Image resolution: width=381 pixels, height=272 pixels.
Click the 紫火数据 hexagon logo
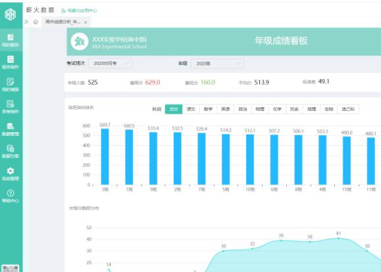11,14
